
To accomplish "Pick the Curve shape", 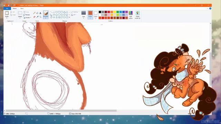I will click(x=54, y=12).
